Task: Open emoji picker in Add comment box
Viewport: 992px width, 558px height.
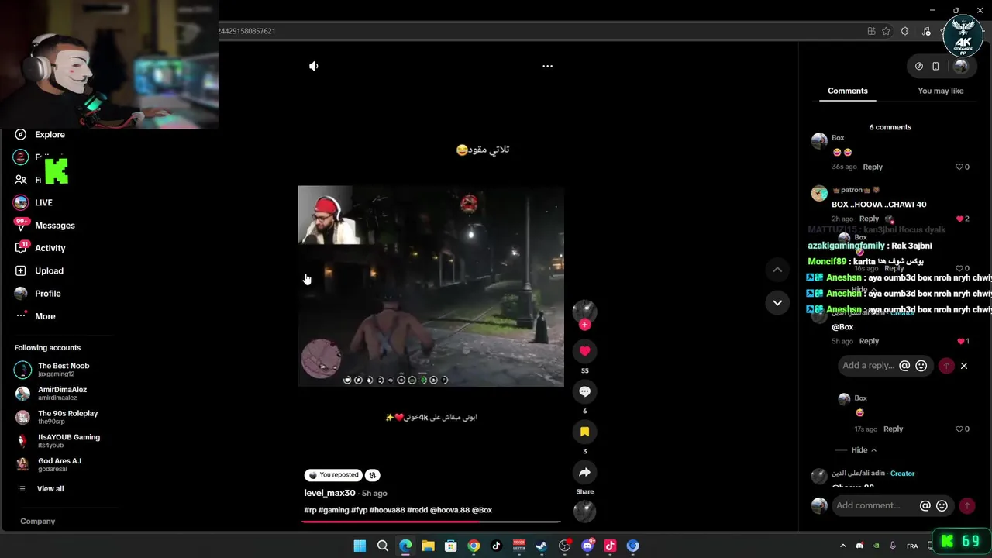Action: tap(942, 505)
